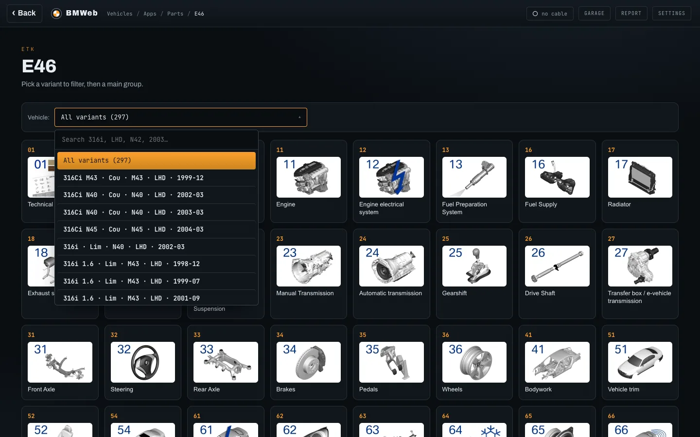Select 316i 1.6 Lim M43 2001-09
700x437 pixels.
[157, 298]
